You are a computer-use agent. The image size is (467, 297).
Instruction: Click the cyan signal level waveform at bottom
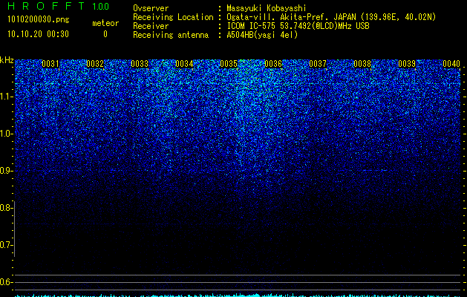[x=238, y=296]
